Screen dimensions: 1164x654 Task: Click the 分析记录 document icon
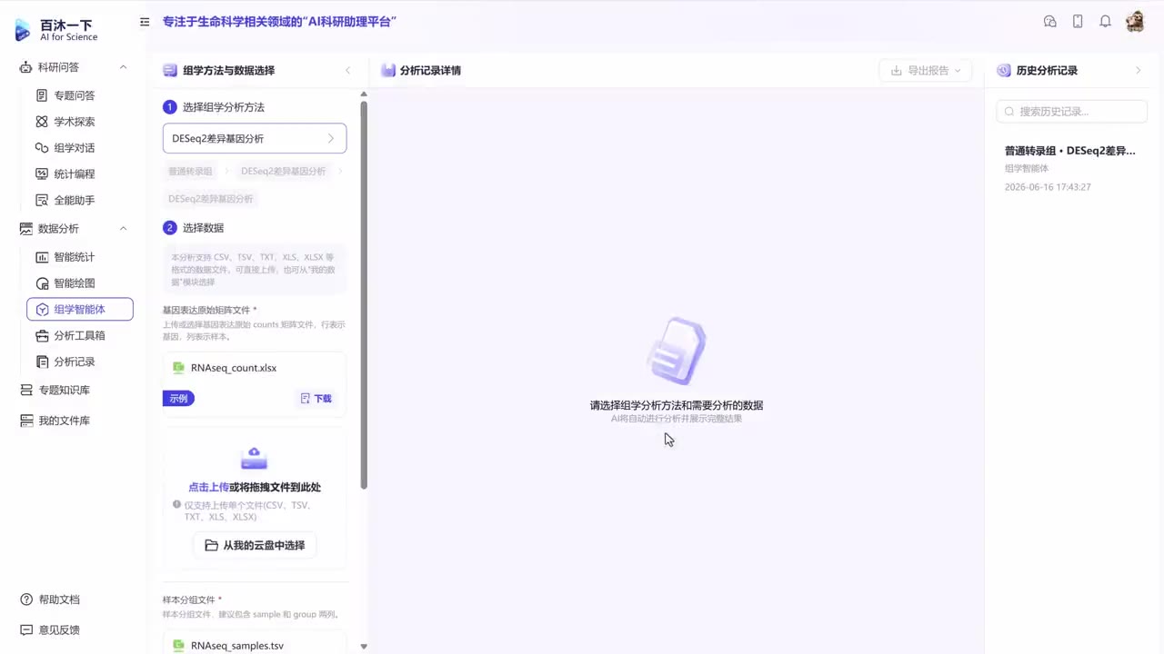coord(42,362)
